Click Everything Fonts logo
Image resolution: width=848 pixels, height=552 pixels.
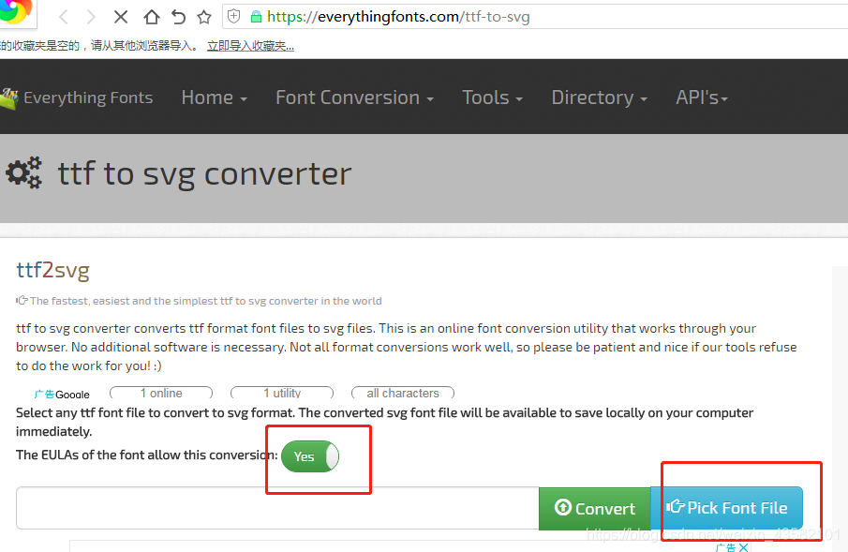(9, 98)
